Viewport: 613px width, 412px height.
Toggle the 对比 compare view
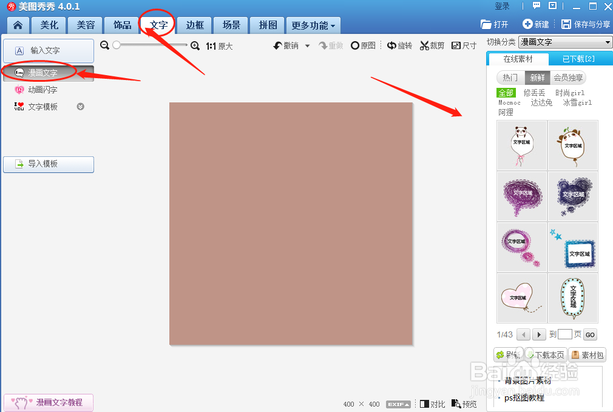432,404
